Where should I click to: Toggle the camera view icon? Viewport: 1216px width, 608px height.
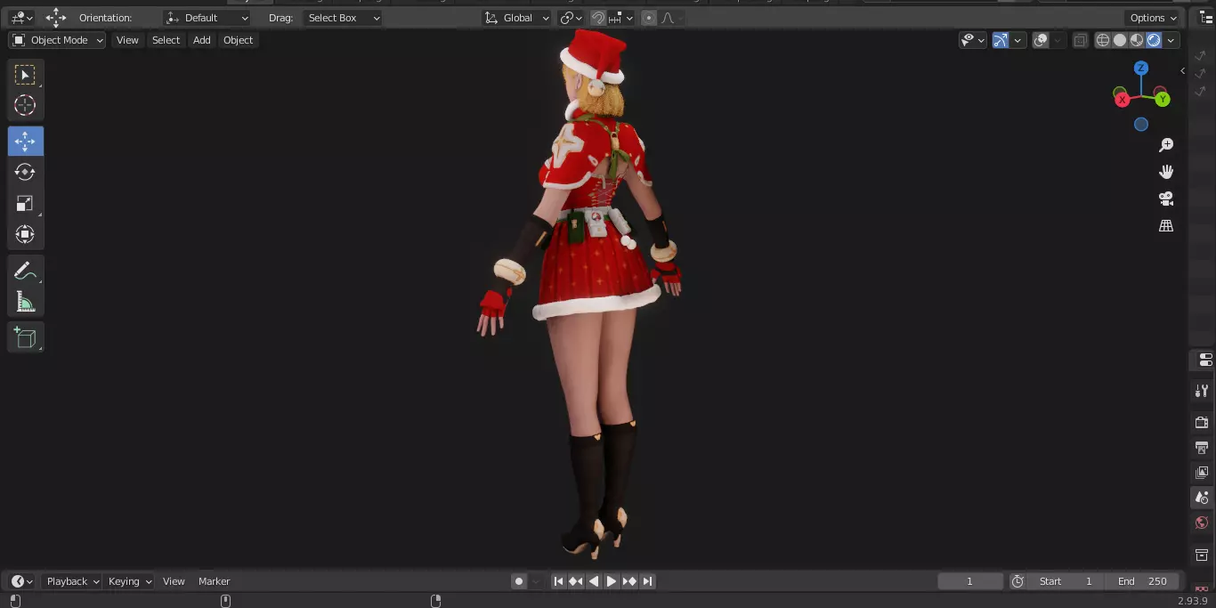tap(1166, 199)
